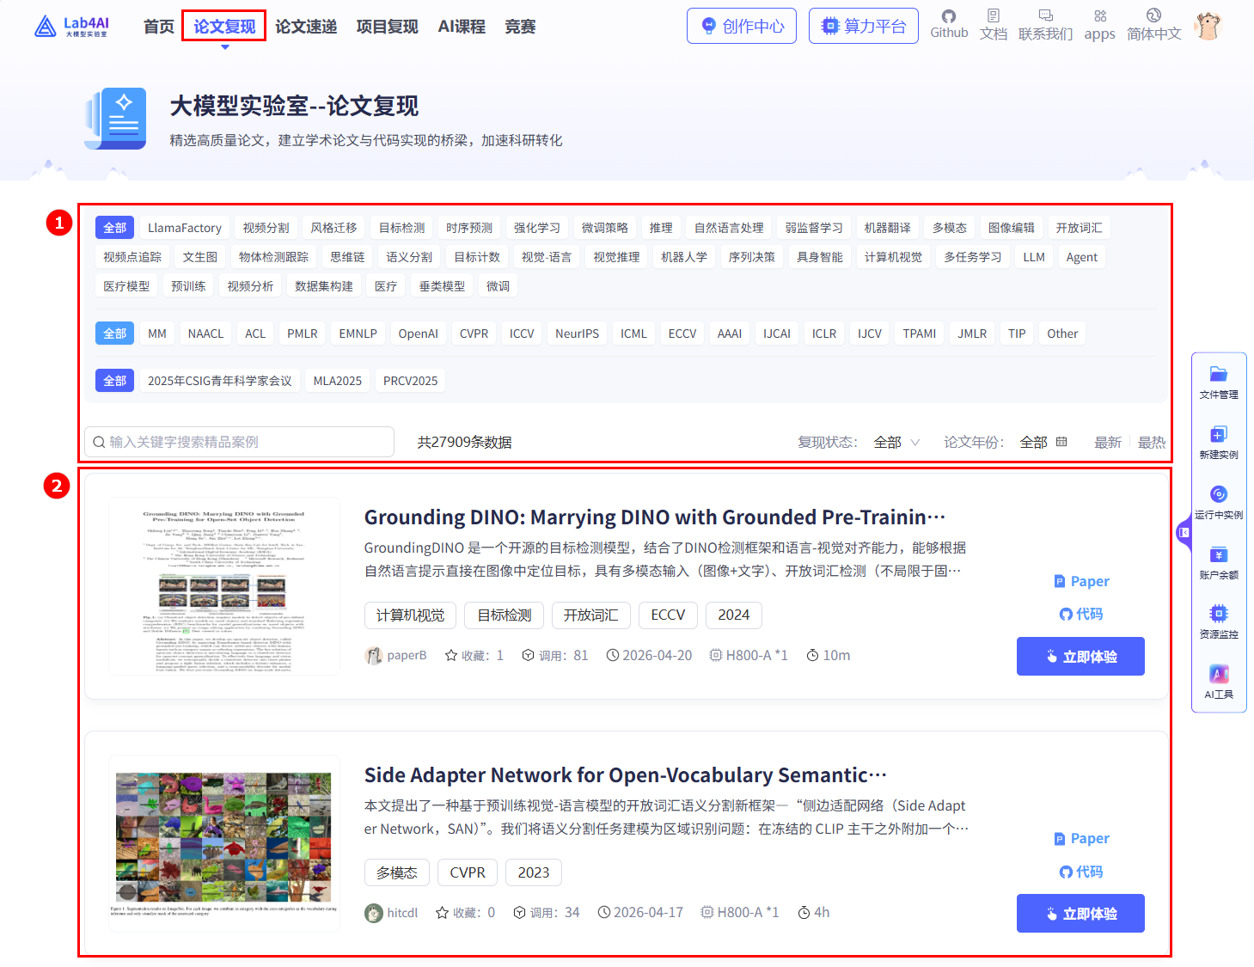The image size is (1254, 967).
Task: Filter by Agent topic
Action: [x=1082, y=257]
